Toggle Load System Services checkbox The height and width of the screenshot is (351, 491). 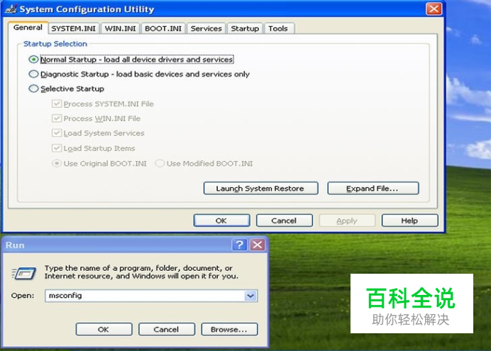click(x=57, y=133)
